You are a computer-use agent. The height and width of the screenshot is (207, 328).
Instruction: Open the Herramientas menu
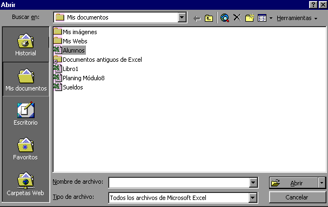point(297,18)
